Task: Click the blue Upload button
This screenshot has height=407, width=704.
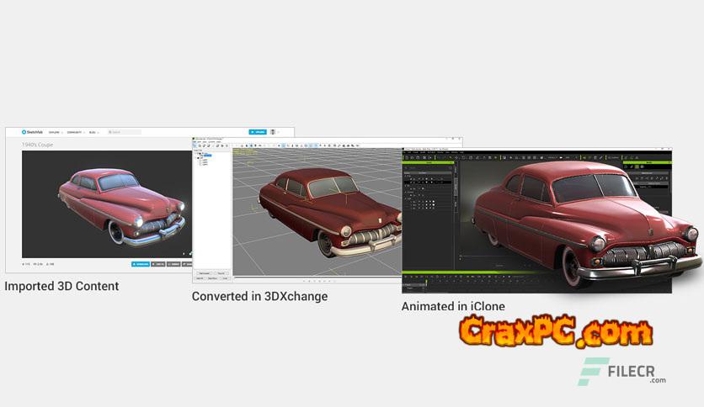Action: point(258,132)
